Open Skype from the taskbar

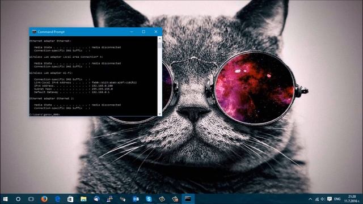[149, 199]
